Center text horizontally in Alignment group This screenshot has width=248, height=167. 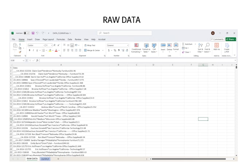coord(68,50)
